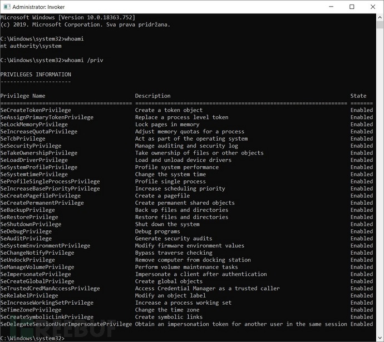Click 'SeTimeZonePrivilege' entry
384x342 pixels.
[x=31, y=310]
